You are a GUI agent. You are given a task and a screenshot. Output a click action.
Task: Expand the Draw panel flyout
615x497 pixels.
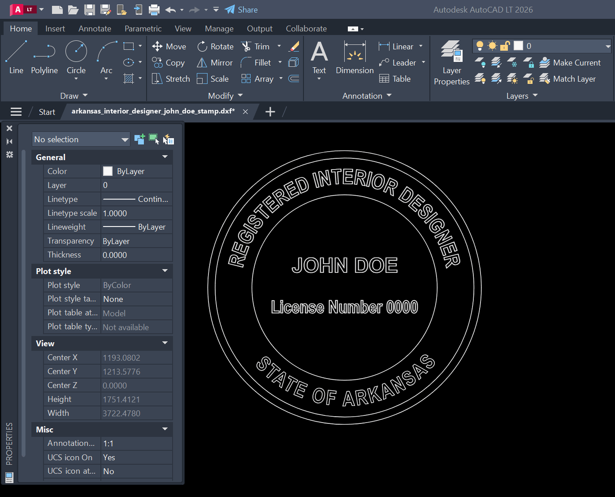click(74, 96)
